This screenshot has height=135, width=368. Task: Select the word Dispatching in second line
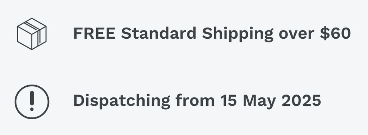122,101
